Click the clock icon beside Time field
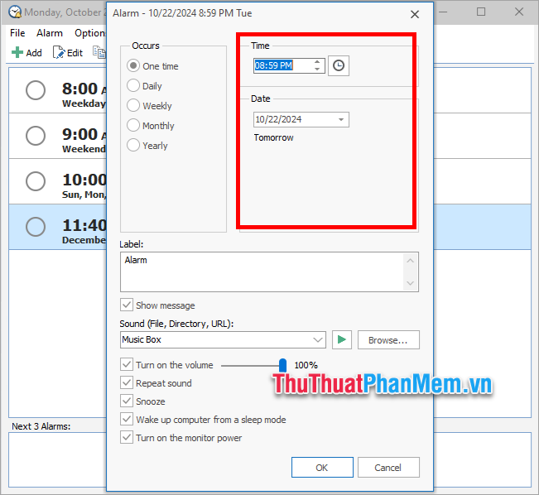 [x=339, y=65]
